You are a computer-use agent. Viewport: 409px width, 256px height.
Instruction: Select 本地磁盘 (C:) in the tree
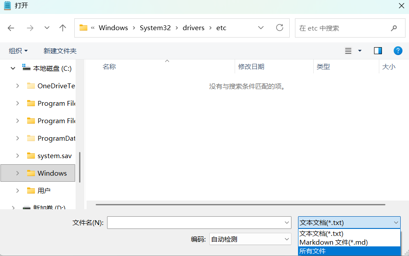pos(52,68)
